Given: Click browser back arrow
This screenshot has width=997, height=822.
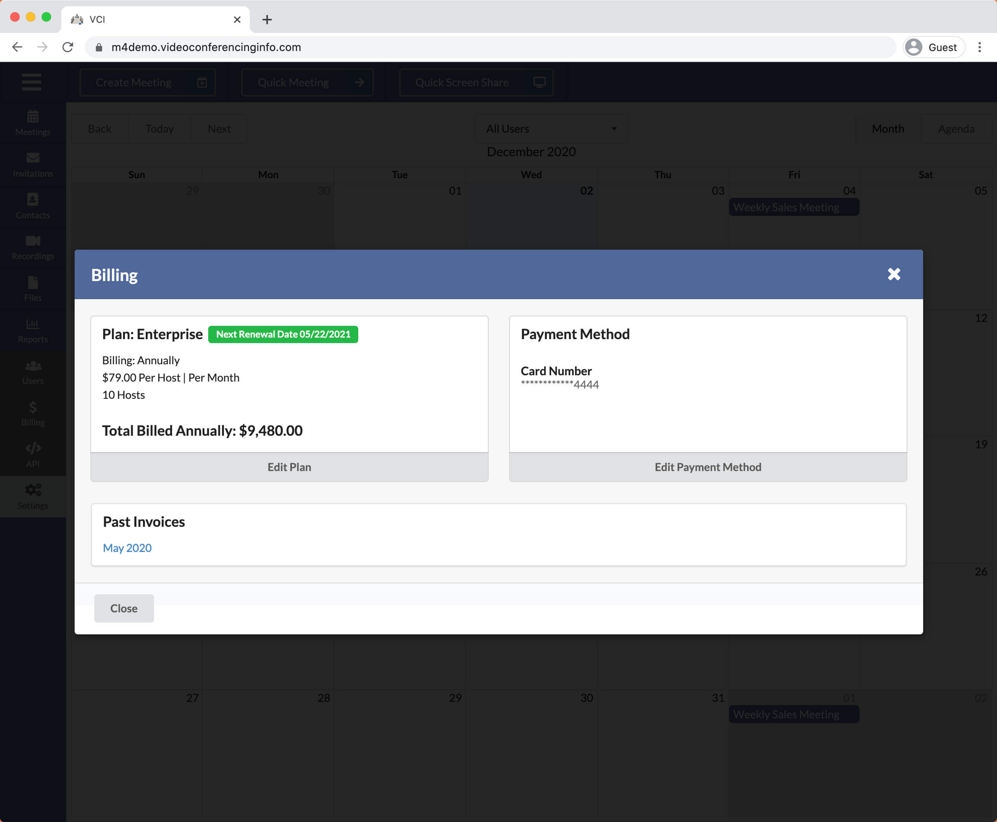Looking at the screenshot, I should [x=18, y=47].
